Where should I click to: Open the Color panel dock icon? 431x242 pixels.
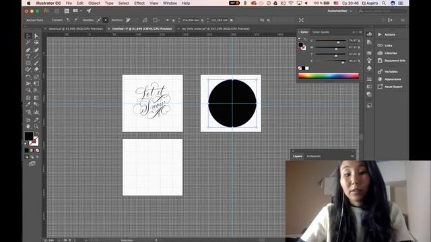tap(369, 34)
